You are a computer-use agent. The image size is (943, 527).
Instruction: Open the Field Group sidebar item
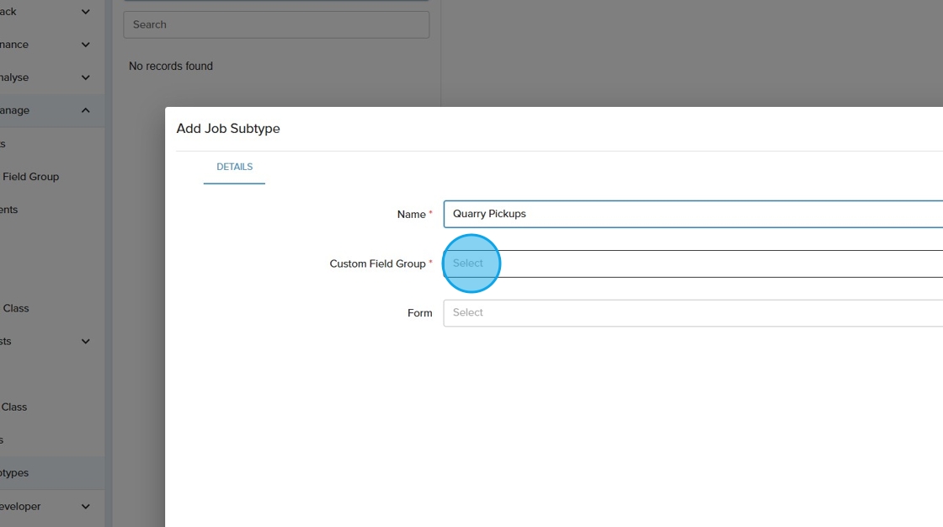click(x=30, y=177)
